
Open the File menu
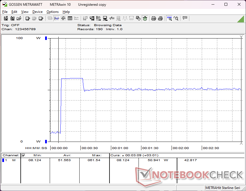click(x=5, y=12)
